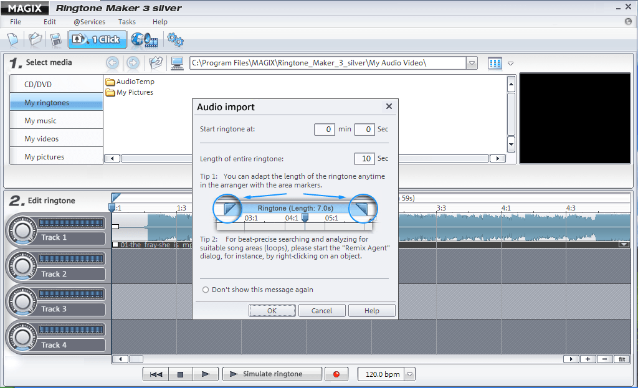
Task: Go up one folder level with folder-arrow icon
Action: click(156, 63)
